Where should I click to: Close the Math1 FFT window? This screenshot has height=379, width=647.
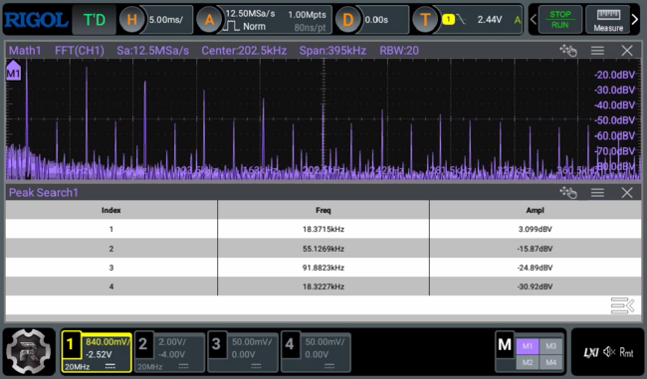(x=627, y=51)
